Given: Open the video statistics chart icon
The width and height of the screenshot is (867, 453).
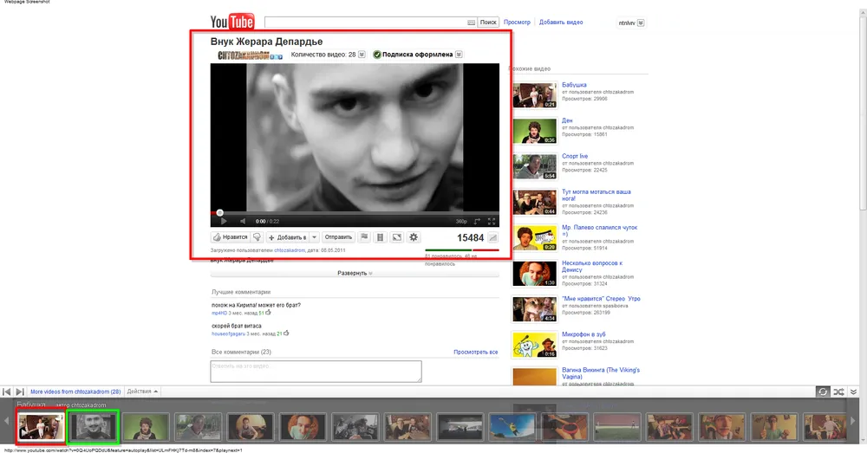Looking at the screenshot, I should pos(492,237).
